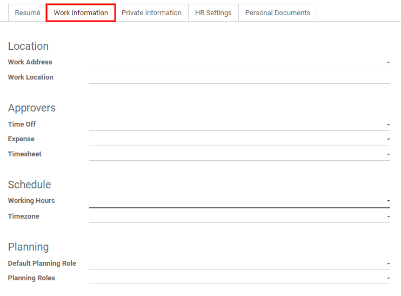401x296 pixels.
Task: Expand the Working Hours dropdown arrow
Action: click(x=388, y=201)
